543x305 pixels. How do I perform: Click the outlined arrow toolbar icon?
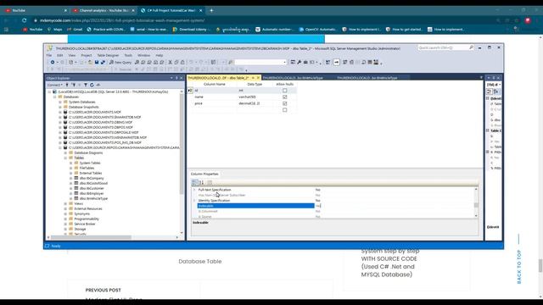click(336, 62)
